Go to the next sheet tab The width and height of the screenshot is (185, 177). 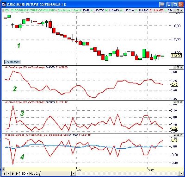[x=13, y=174]
